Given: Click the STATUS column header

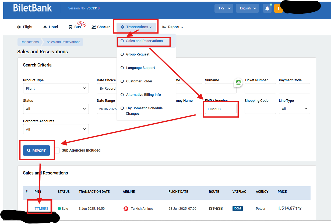Looking at the screenshot, I should click(64, 192).
